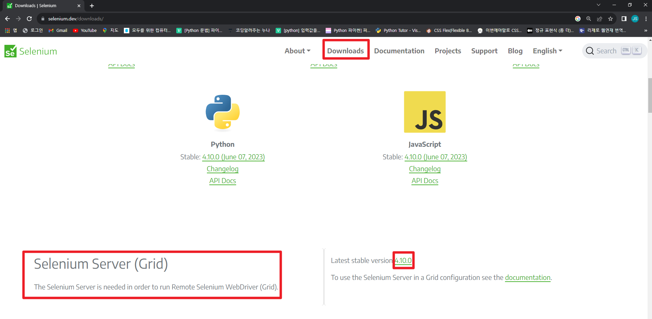
Task: Open the Projects nav item
Action: (x=448, y=51)
